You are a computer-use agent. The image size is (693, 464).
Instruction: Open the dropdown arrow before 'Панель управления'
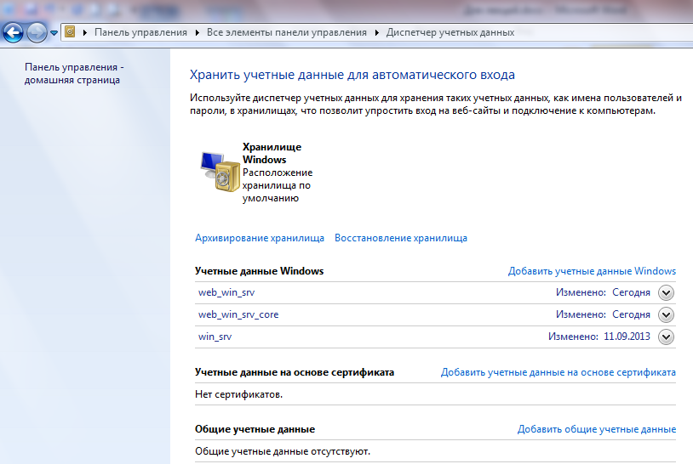pos(85,32)
